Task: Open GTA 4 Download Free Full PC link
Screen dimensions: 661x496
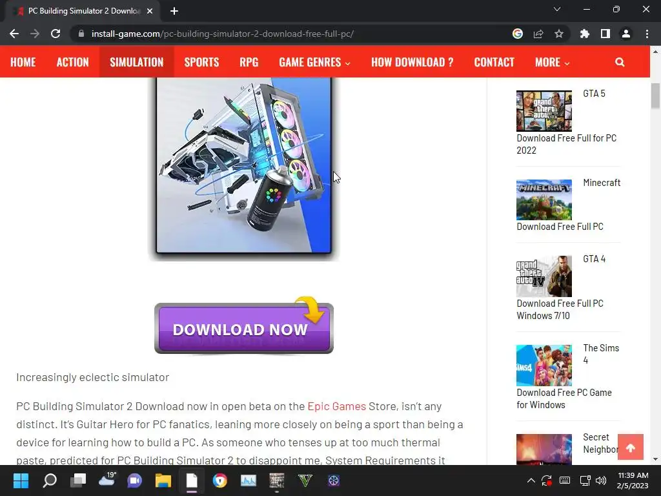Action: tap(560, 309)
